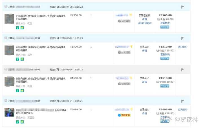
Task: Click green guarantee badge in the ¥3689.00 order
Action: point(22,122)
